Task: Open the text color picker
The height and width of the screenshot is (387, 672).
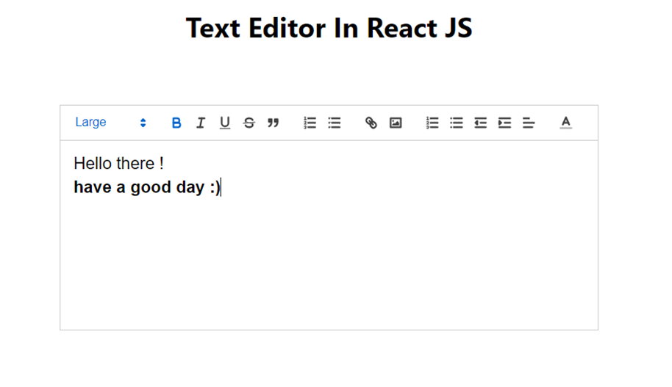Action: (565, 123)
